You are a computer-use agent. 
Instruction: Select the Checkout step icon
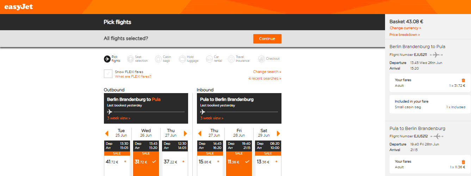261,59
